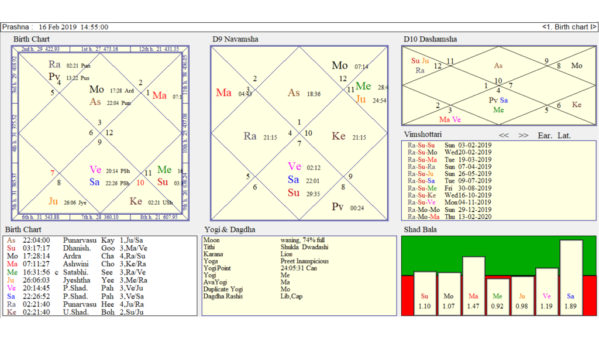Image resolution: width=599 pixels, height=337 pixels.
Task: Click Ma Ve in the D10 Dashamsha chart
Action: [450, 119]
